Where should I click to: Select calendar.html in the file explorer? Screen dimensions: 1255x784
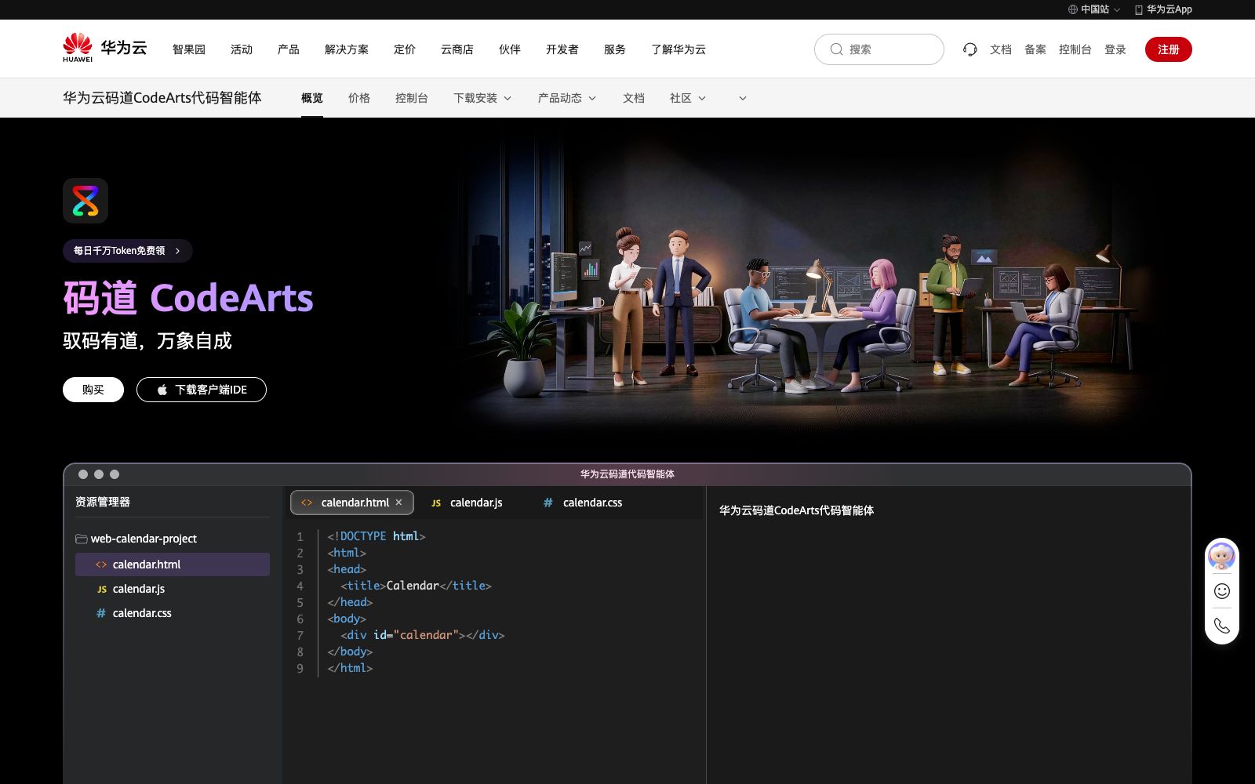[x=173, y=564]
